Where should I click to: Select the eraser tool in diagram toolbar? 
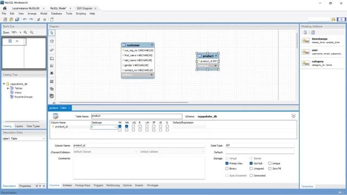(52, 50)
